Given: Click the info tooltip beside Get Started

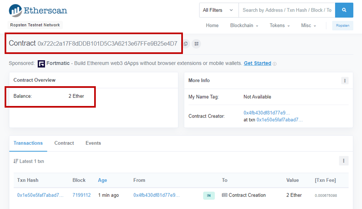Looking at the screenshot, I should click(275, 63).
